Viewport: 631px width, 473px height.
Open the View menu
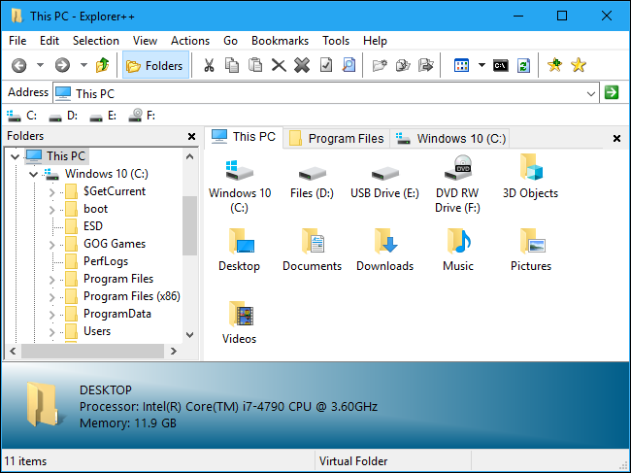click(145, 41)
